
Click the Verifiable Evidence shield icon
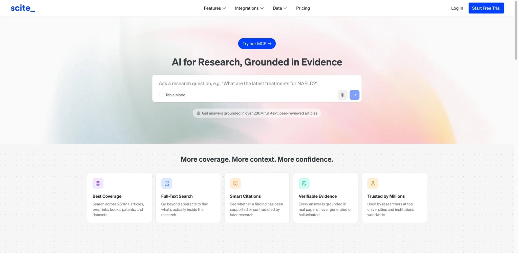(x=304, y=183)
